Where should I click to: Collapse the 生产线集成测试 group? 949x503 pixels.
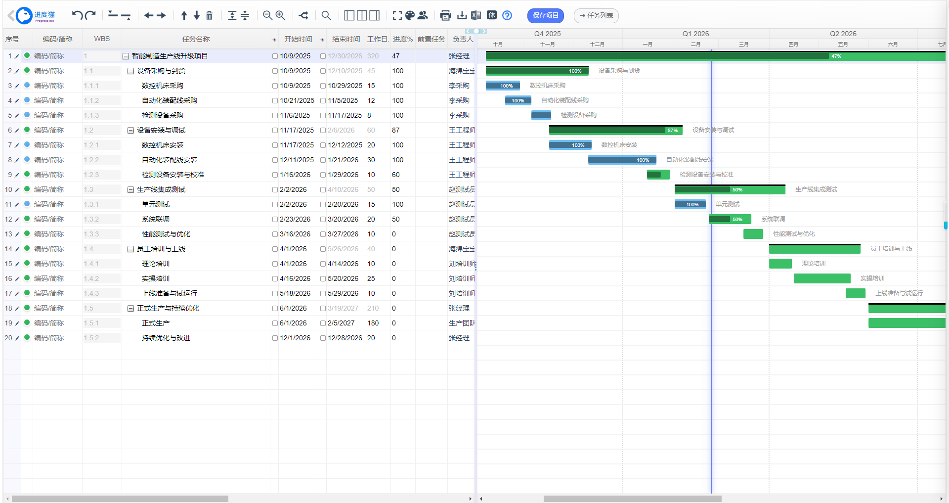tap(130, 190)
